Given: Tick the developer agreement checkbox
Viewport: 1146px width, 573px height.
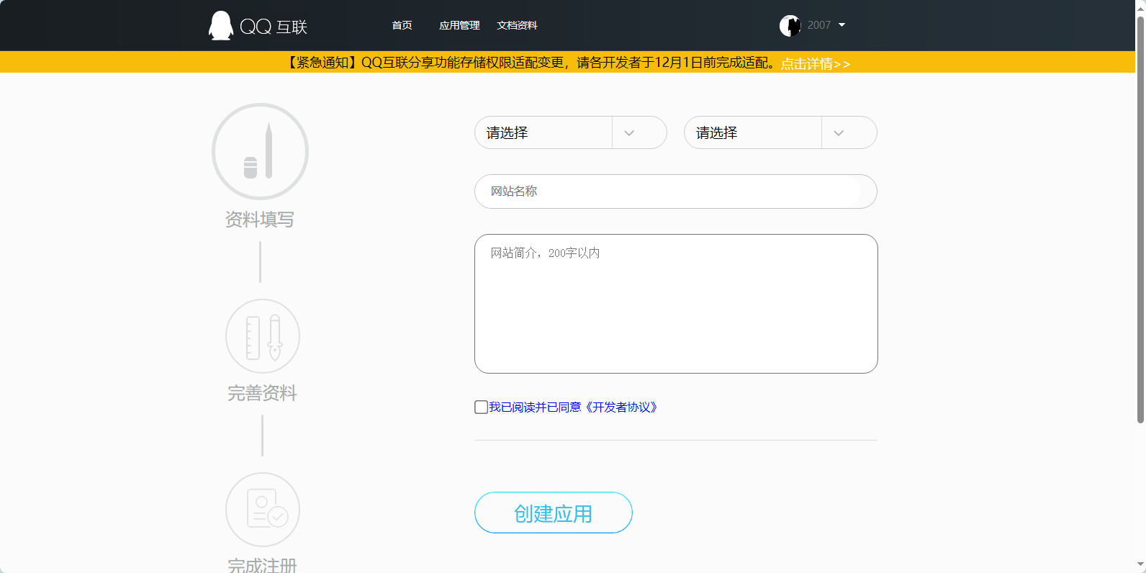Looking at the screenshot, I should [x=482, y=407].
